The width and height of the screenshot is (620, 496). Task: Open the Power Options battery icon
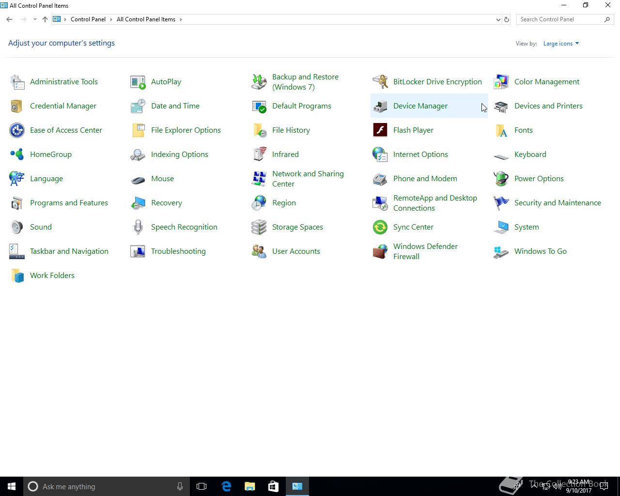(x=501, y=179)
